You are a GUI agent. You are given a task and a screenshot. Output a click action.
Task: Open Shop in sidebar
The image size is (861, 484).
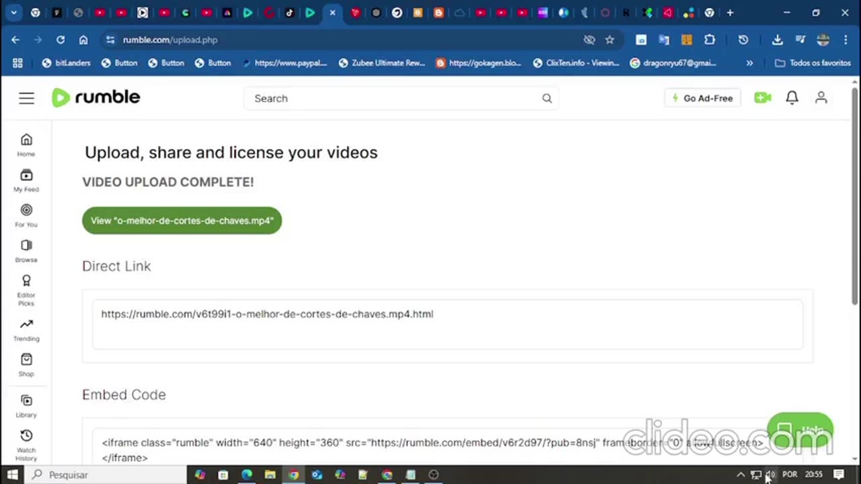point(26,365)
